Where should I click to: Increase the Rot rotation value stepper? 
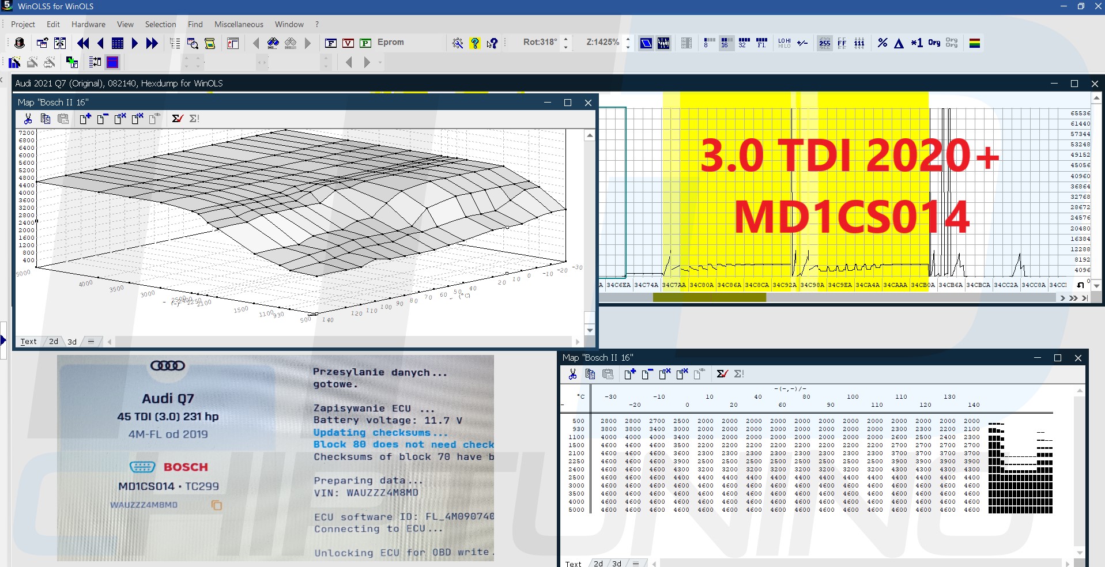(565, 39)
